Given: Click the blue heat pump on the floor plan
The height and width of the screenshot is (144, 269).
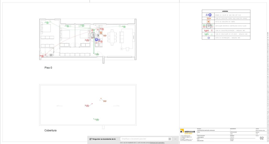Looking at the screenshot, I should tap(96, 40).
